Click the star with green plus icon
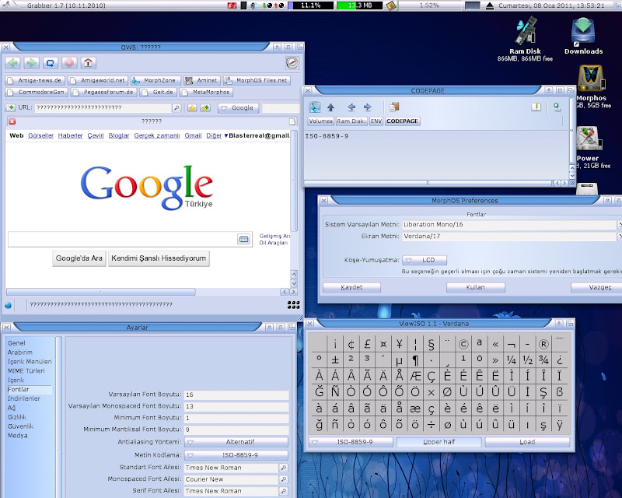Screen dimensions: 622x498 (205, 107)
